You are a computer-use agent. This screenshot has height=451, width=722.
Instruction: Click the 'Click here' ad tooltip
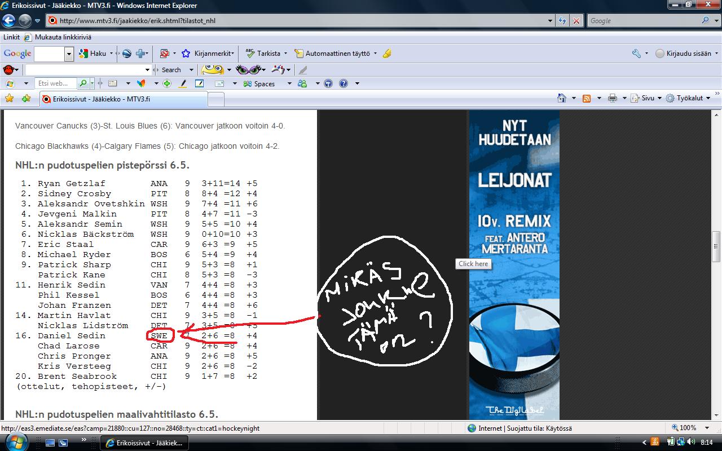473,263
